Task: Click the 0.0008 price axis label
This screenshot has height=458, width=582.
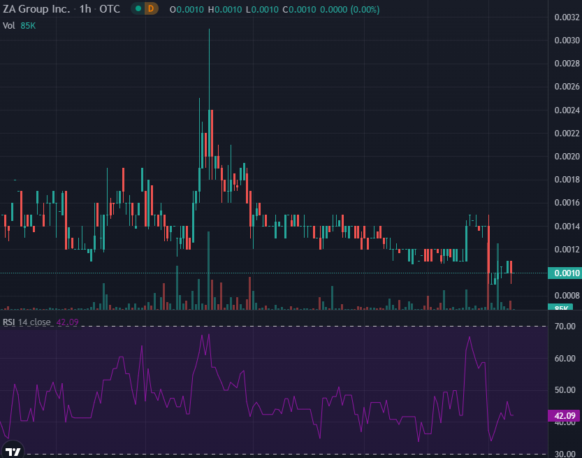Action: point(567,295)
